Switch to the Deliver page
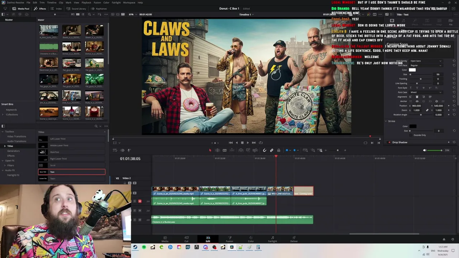 (294, 239)
